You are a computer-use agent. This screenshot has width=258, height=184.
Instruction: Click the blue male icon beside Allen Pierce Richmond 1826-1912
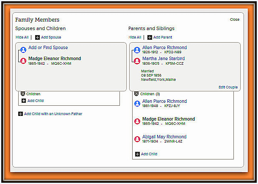pos(137,50)
